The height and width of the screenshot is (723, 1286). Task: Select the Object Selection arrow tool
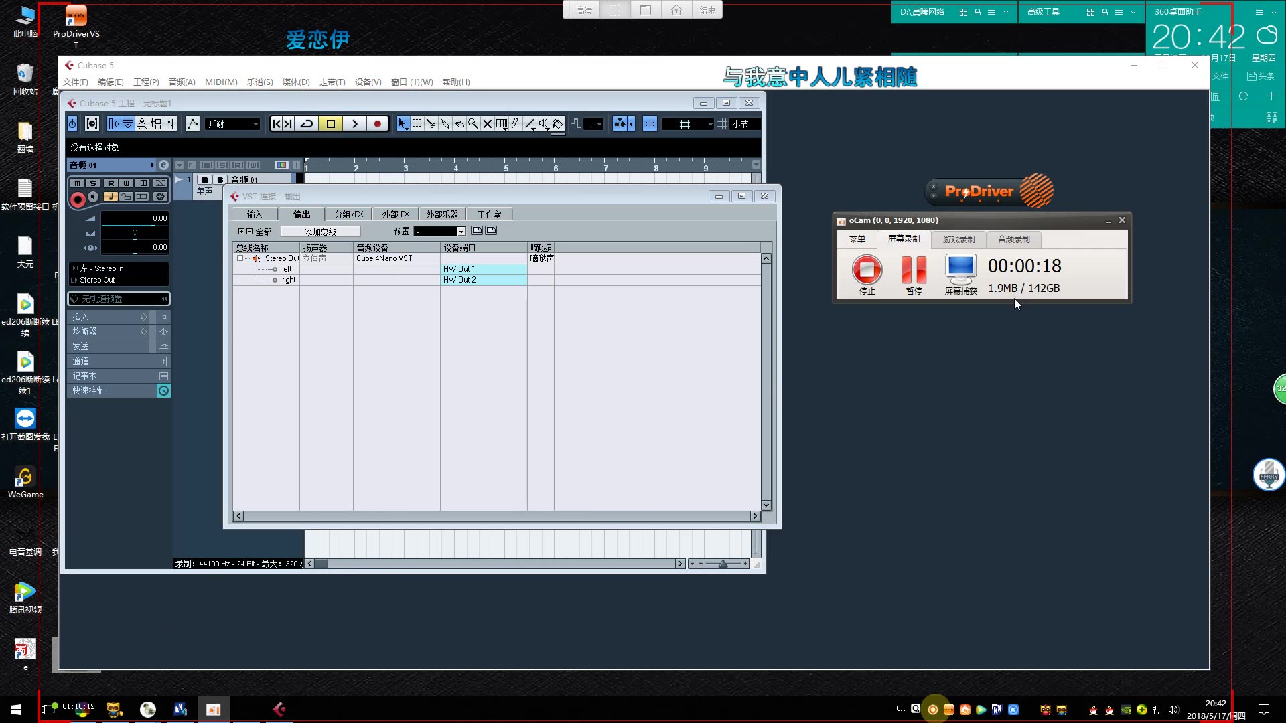tap(403, 124)
